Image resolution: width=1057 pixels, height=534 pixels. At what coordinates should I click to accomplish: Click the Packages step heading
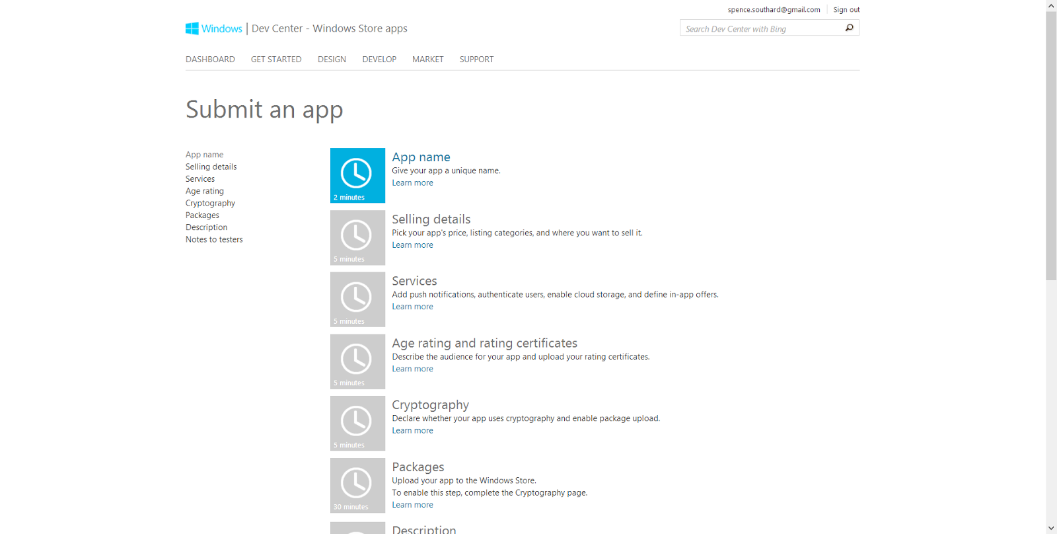pos(418,467)
